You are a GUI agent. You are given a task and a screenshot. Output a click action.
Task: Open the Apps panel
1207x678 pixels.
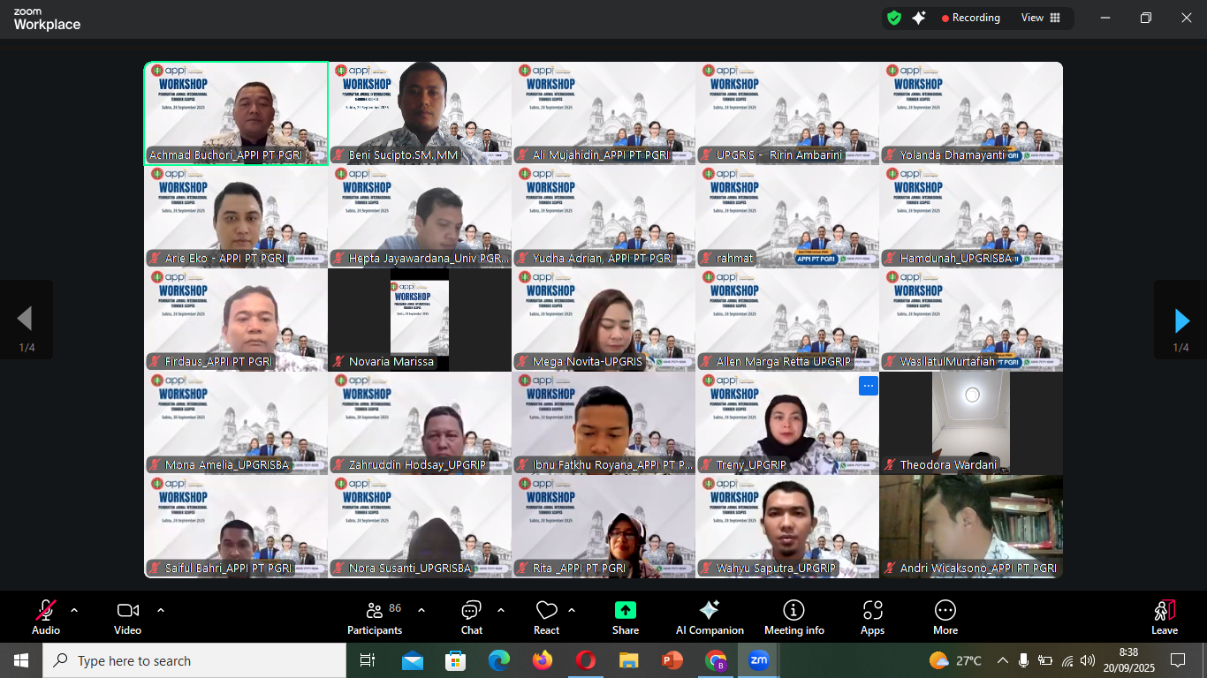[872, 617]
